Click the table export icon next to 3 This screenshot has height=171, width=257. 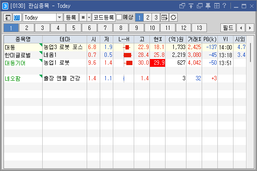coord(165,17)
